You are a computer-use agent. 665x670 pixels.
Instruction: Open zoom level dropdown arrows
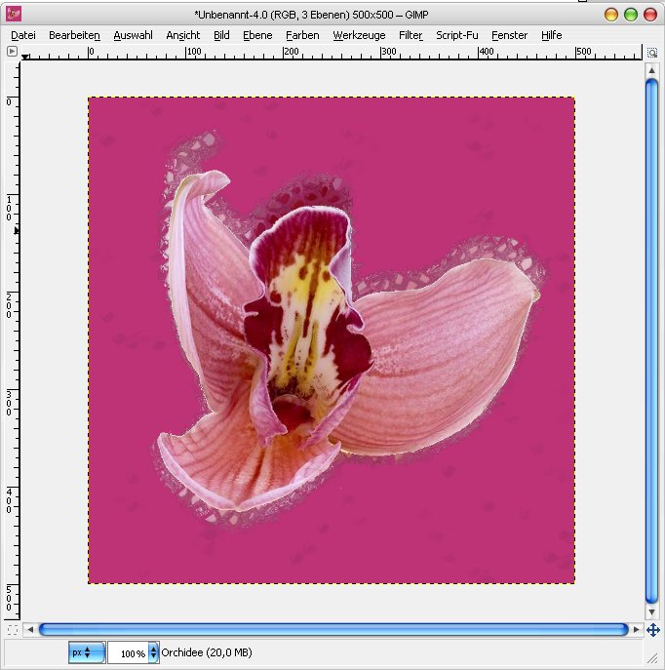tap(153, 652)
